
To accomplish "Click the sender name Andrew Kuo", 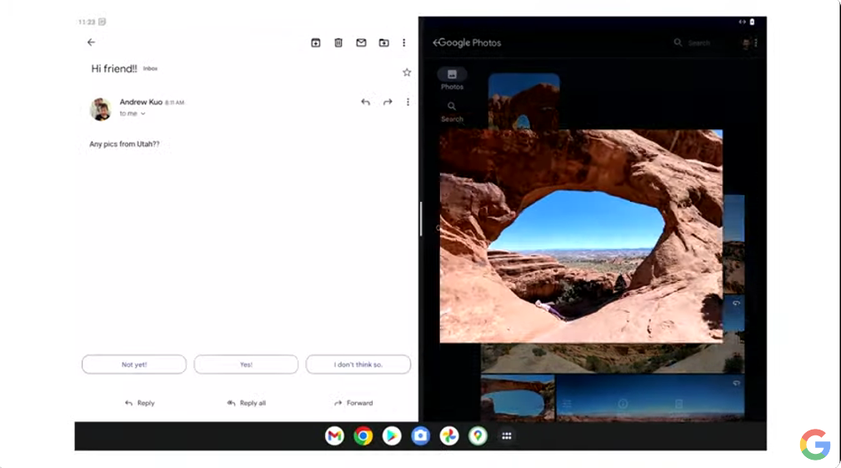I will tap(141, 102).
